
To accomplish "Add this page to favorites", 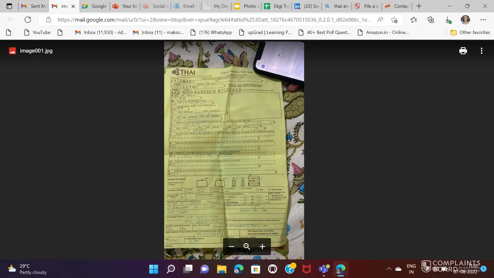I will click(x=394, y=20).
